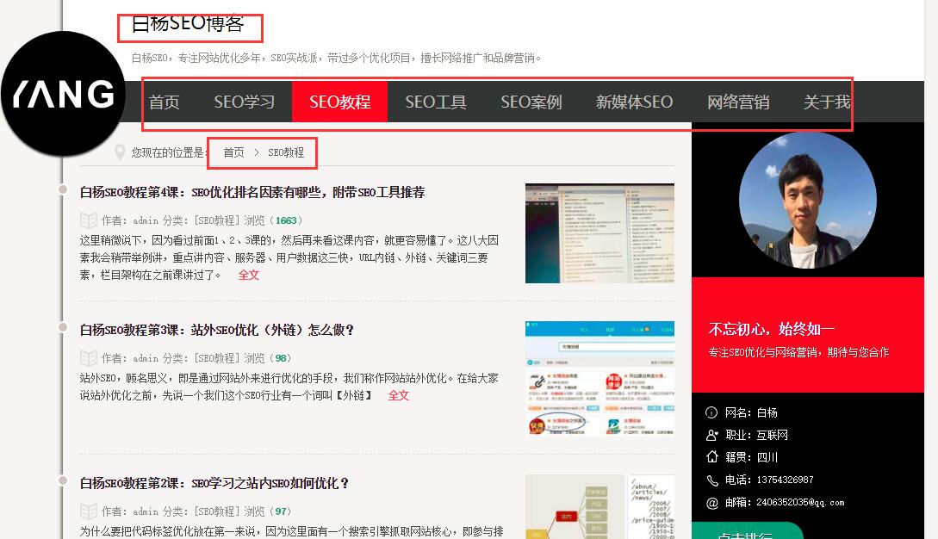
Task: Click the person icon next to 职业
Action: [x=711, y=435]
